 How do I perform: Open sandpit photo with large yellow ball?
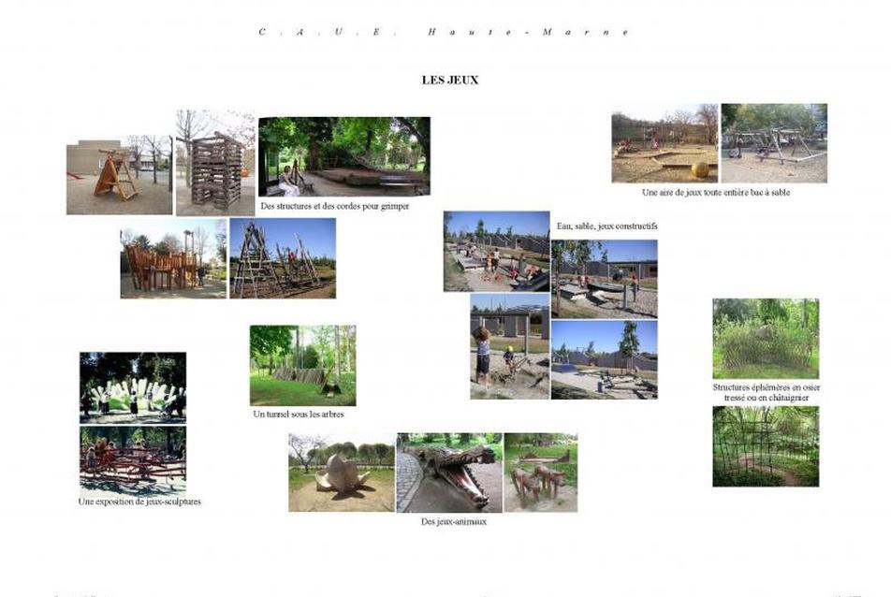tap(665, 143)
